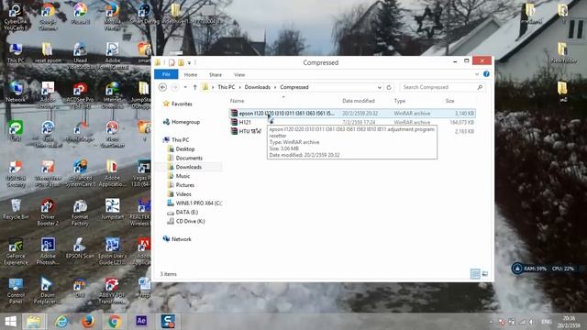Launch Internet Explorer from taskbar
This screenshot has height=330, width=587.
point(61,321)
